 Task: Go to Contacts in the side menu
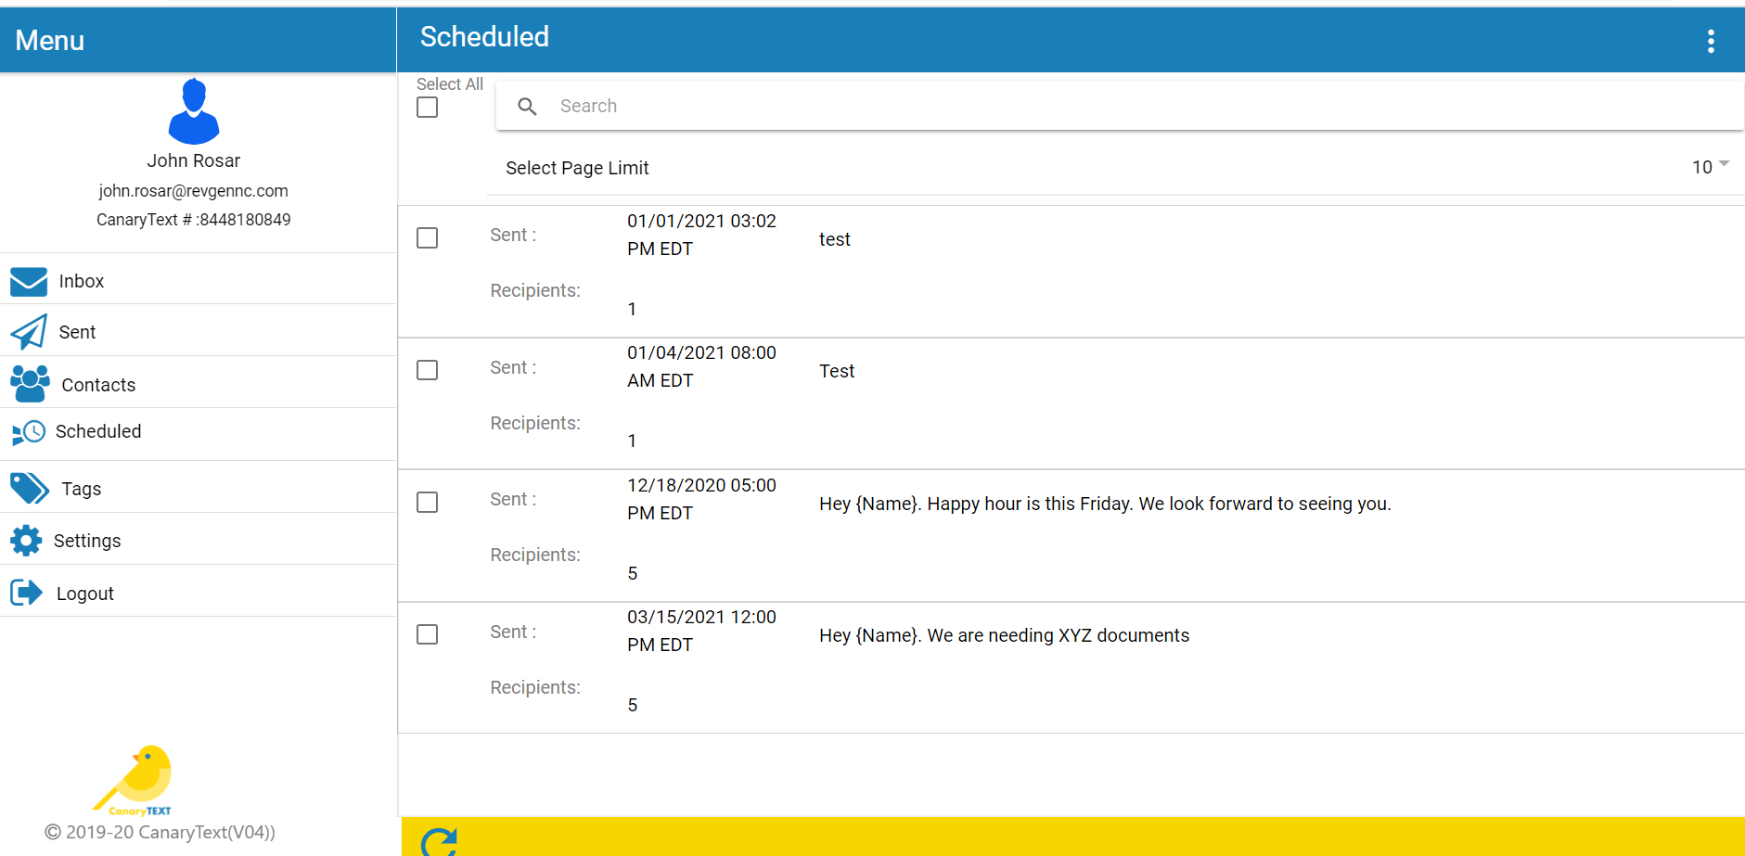click(98, 385)
